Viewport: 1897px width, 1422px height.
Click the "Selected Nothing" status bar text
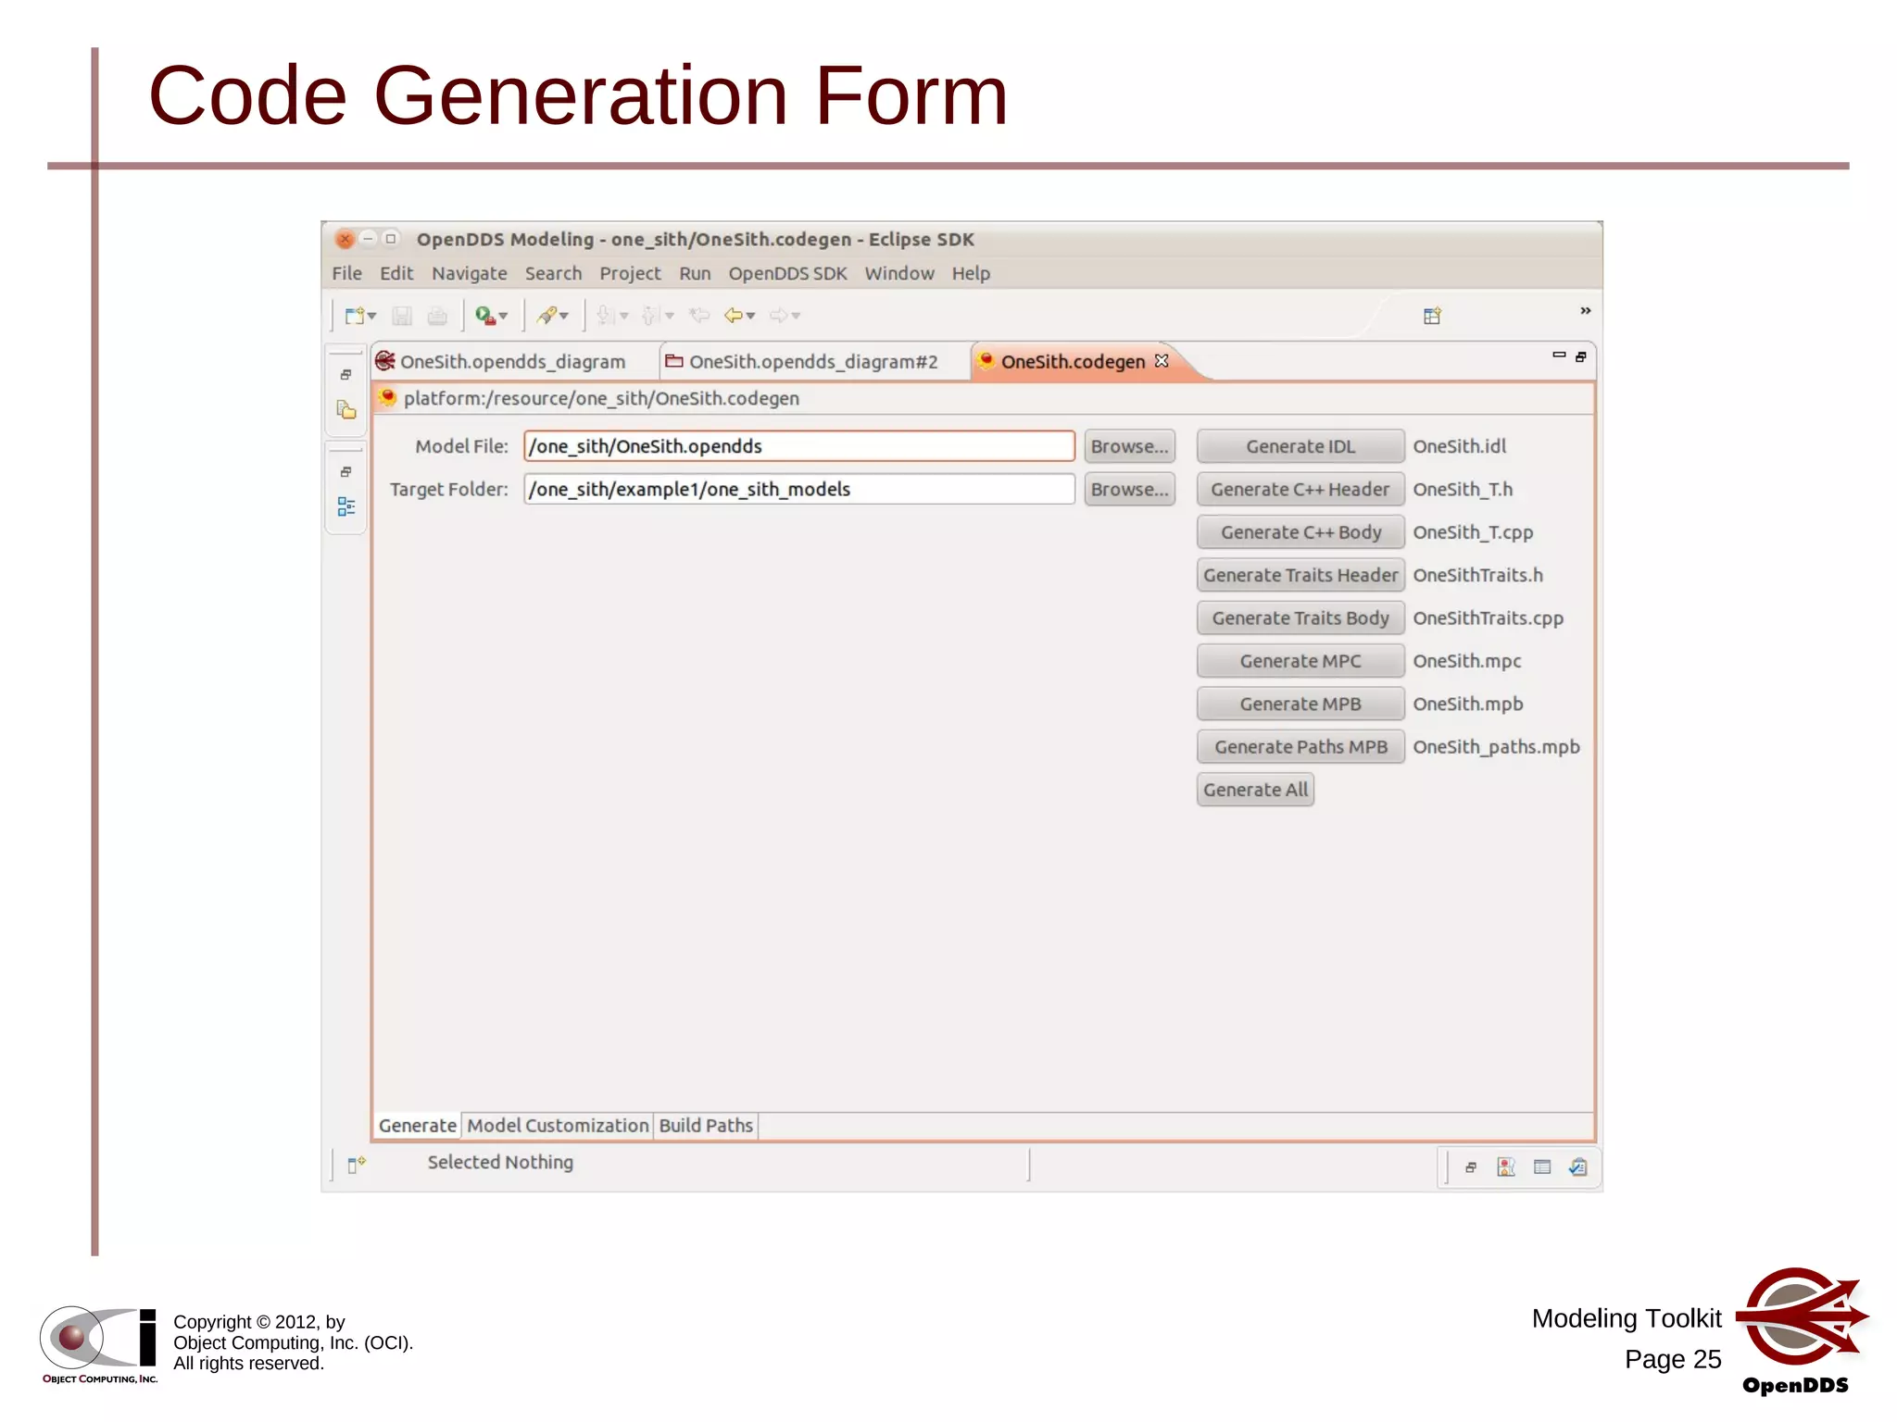tap(500, 1162)
